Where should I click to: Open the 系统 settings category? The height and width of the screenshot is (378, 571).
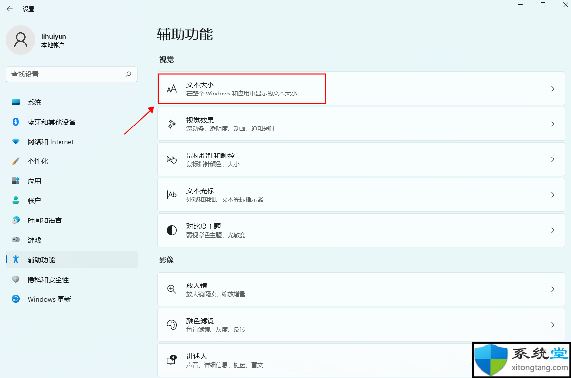(x=72, y=102)
